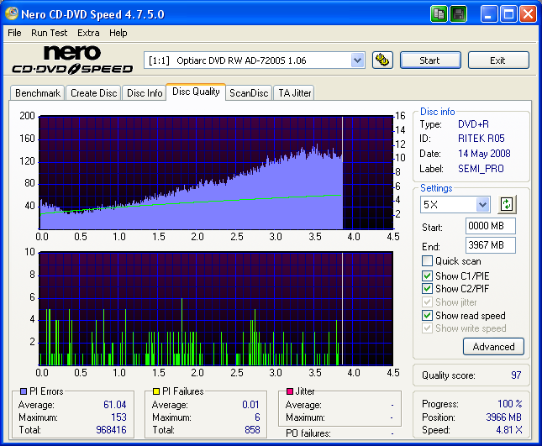Click the save floppy disk icon

(x=458, y=14)
